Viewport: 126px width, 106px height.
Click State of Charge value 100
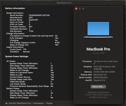57,45
